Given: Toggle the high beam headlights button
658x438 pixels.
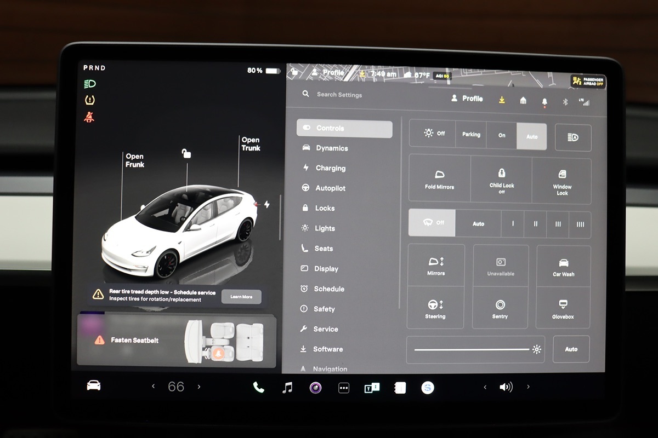Looking at the screenshot, I should click(x=573, y=137).
